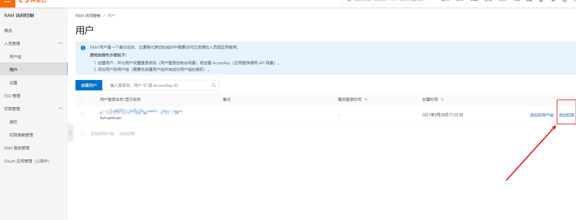Go to SSO 管理 in sidebar
This screenshot has width=576, height=220.
pyautogui.click(x=12, y=96)
